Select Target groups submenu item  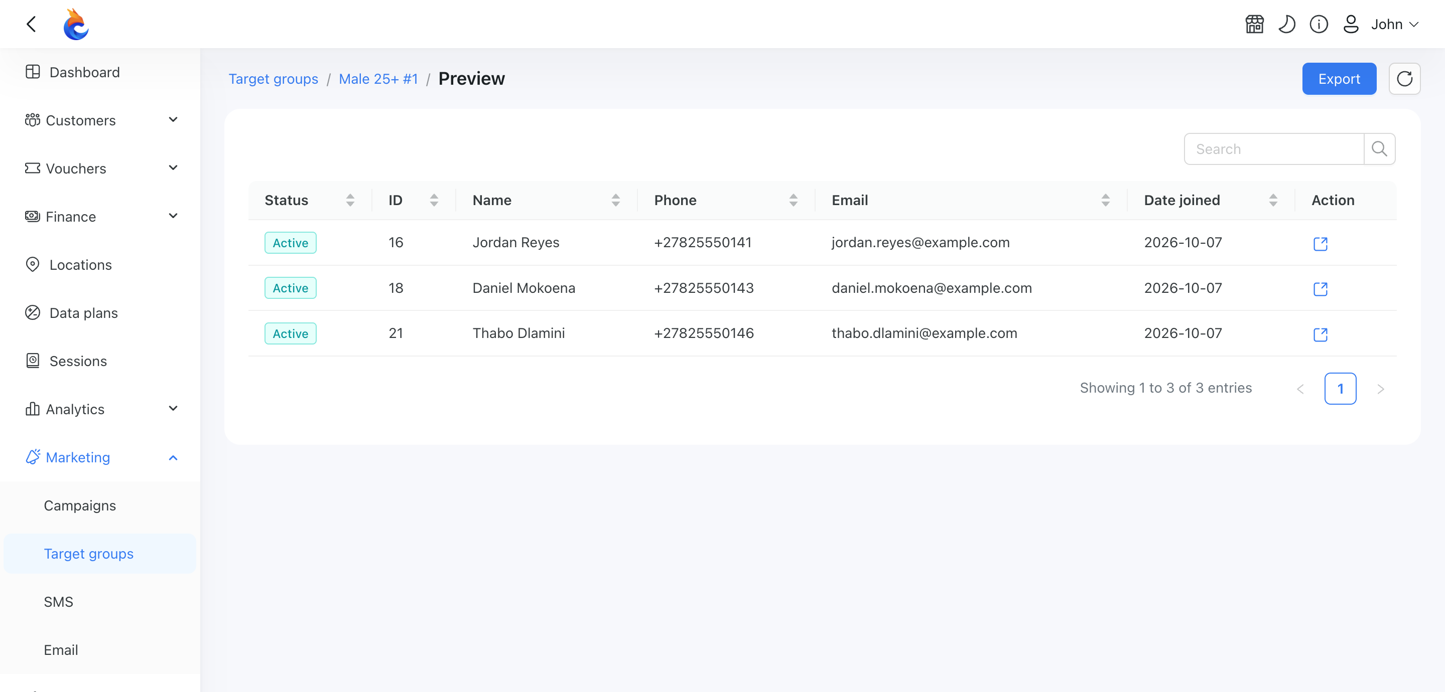point(100,554)
